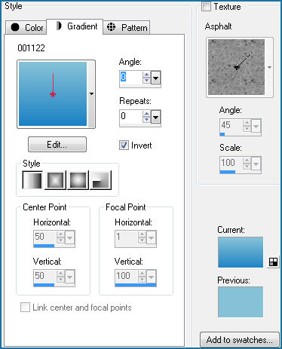Viewport: 282px width, 349px height.
Task: Open the Repeats dropdown slider
Action: click(155, 118)
